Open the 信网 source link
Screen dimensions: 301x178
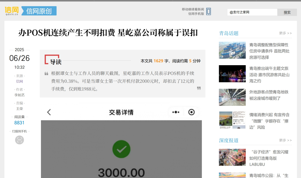20,81
